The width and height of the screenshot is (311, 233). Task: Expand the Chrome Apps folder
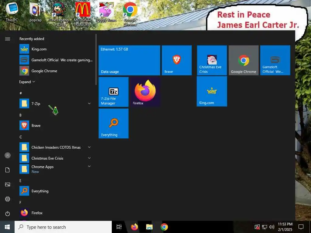pos(56,169)
